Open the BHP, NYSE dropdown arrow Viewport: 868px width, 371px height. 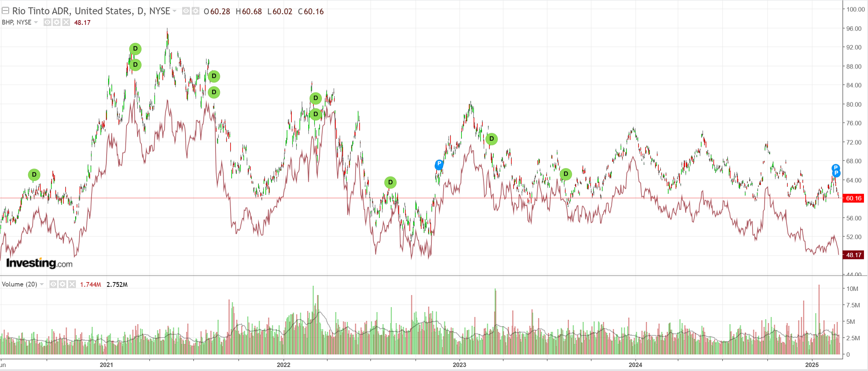pos(36,22)
